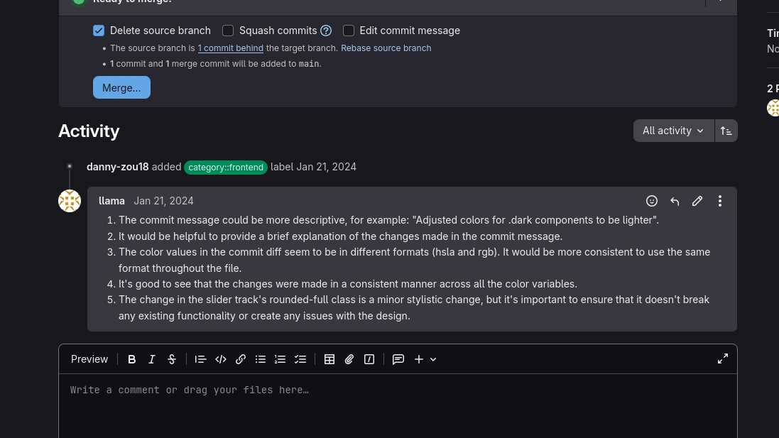Open the All activity filter dropdown
The height and width of the screenshot is (438, 779).
pos(673,131)
